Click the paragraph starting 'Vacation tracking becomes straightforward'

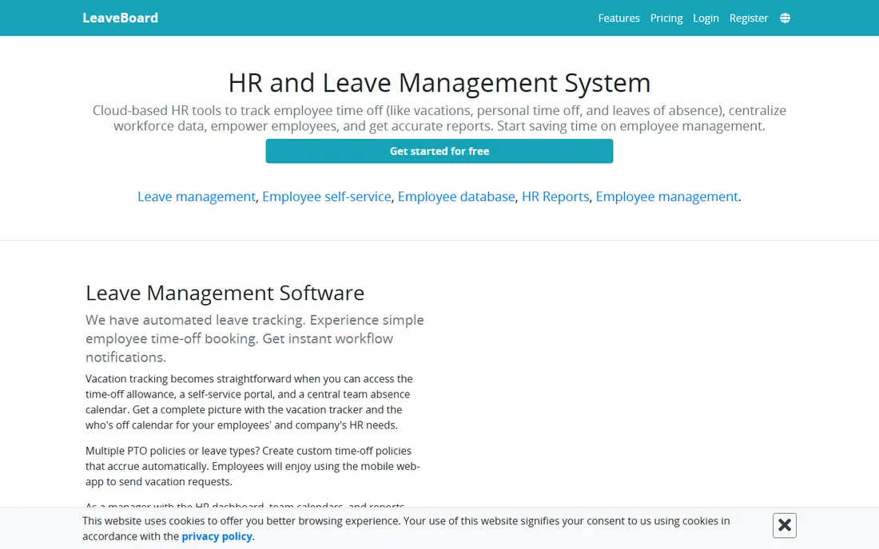tap(249, 402)
